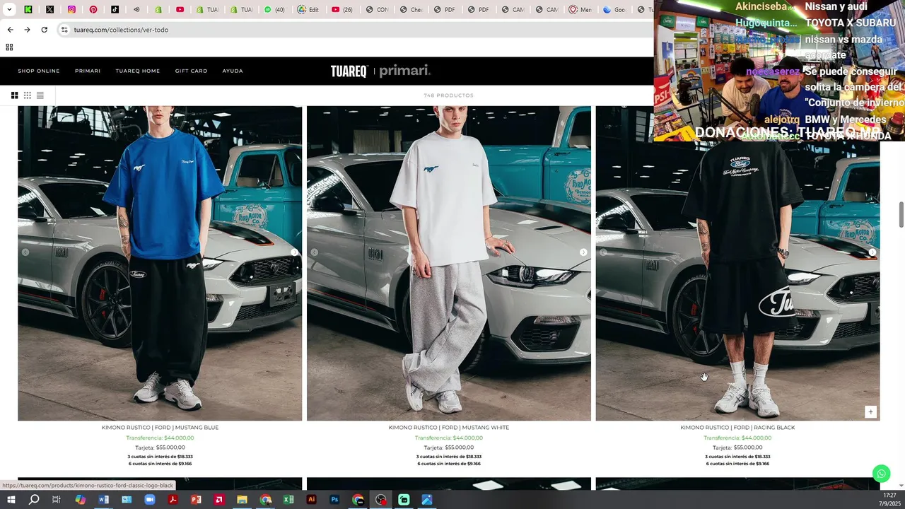Image resolution: width=905 pixels, height=509 pixels.
Task: Switch to list product view
Action: click(40, 95)
